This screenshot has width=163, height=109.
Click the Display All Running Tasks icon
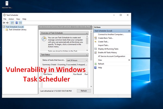96,49
